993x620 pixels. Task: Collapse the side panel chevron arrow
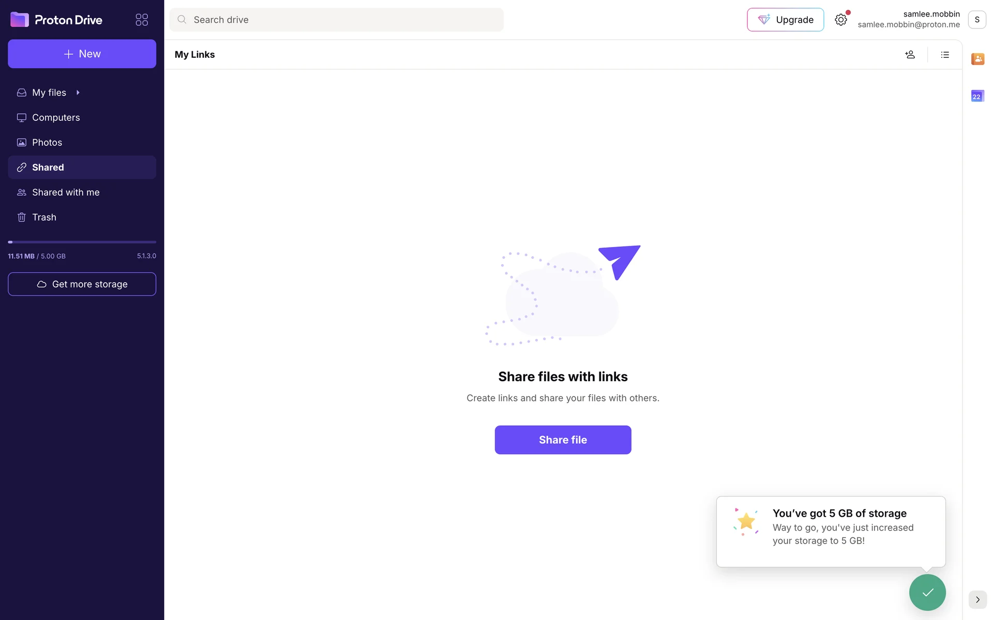coord(977,600)
